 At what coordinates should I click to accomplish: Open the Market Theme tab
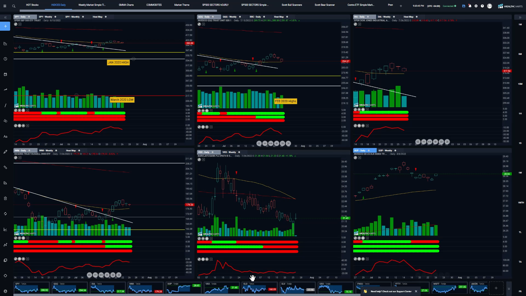pyautogui.click(x=182, y=5)
